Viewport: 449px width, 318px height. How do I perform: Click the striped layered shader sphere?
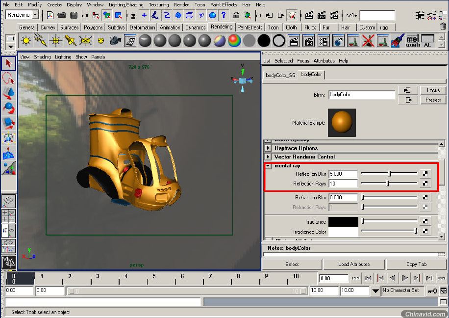(x=220, y=40)
